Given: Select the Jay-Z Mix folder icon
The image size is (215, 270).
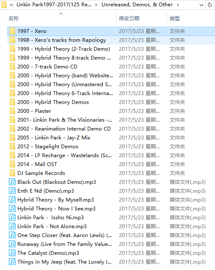Looking at the screenshot, I should (x=12, y=138).
